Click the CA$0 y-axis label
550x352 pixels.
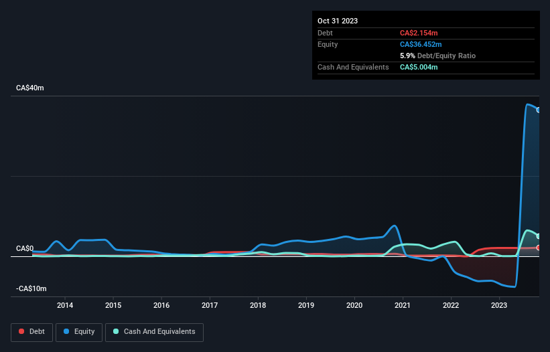25,248
